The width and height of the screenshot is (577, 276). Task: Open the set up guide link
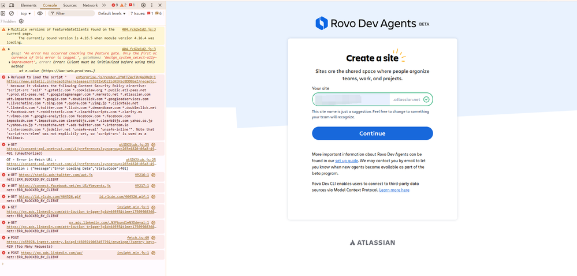(x=345, y=161)
